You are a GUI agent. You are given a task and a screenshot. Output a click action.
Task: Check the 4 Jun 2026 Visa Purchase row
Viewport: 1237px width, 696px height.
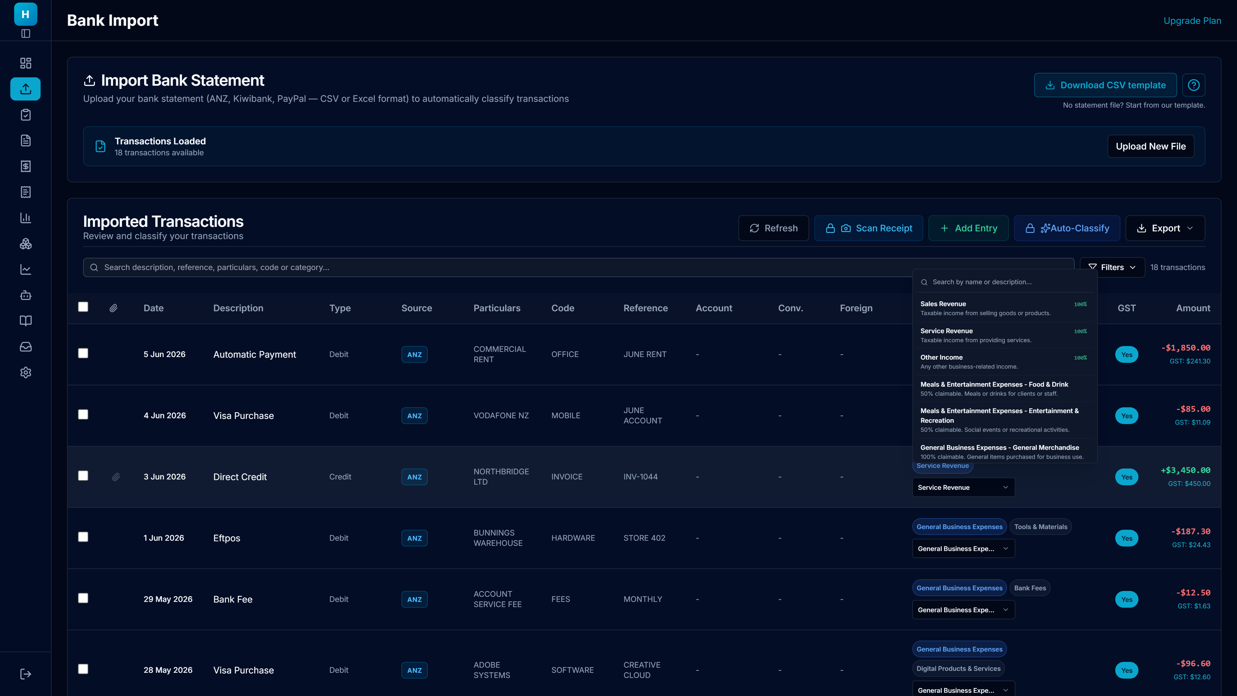[x=83, y=414]
